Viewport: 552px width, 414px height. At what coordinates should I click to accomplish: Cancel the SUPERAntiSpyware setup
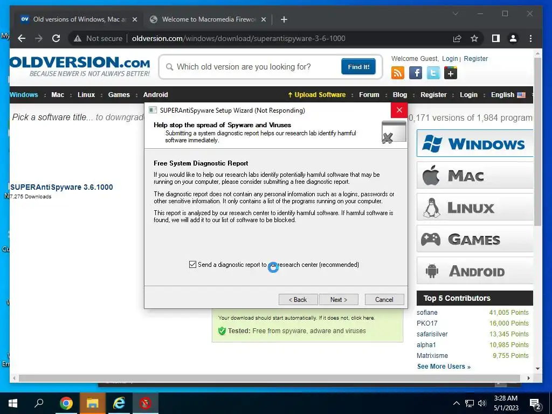click(x=384, y=300)
